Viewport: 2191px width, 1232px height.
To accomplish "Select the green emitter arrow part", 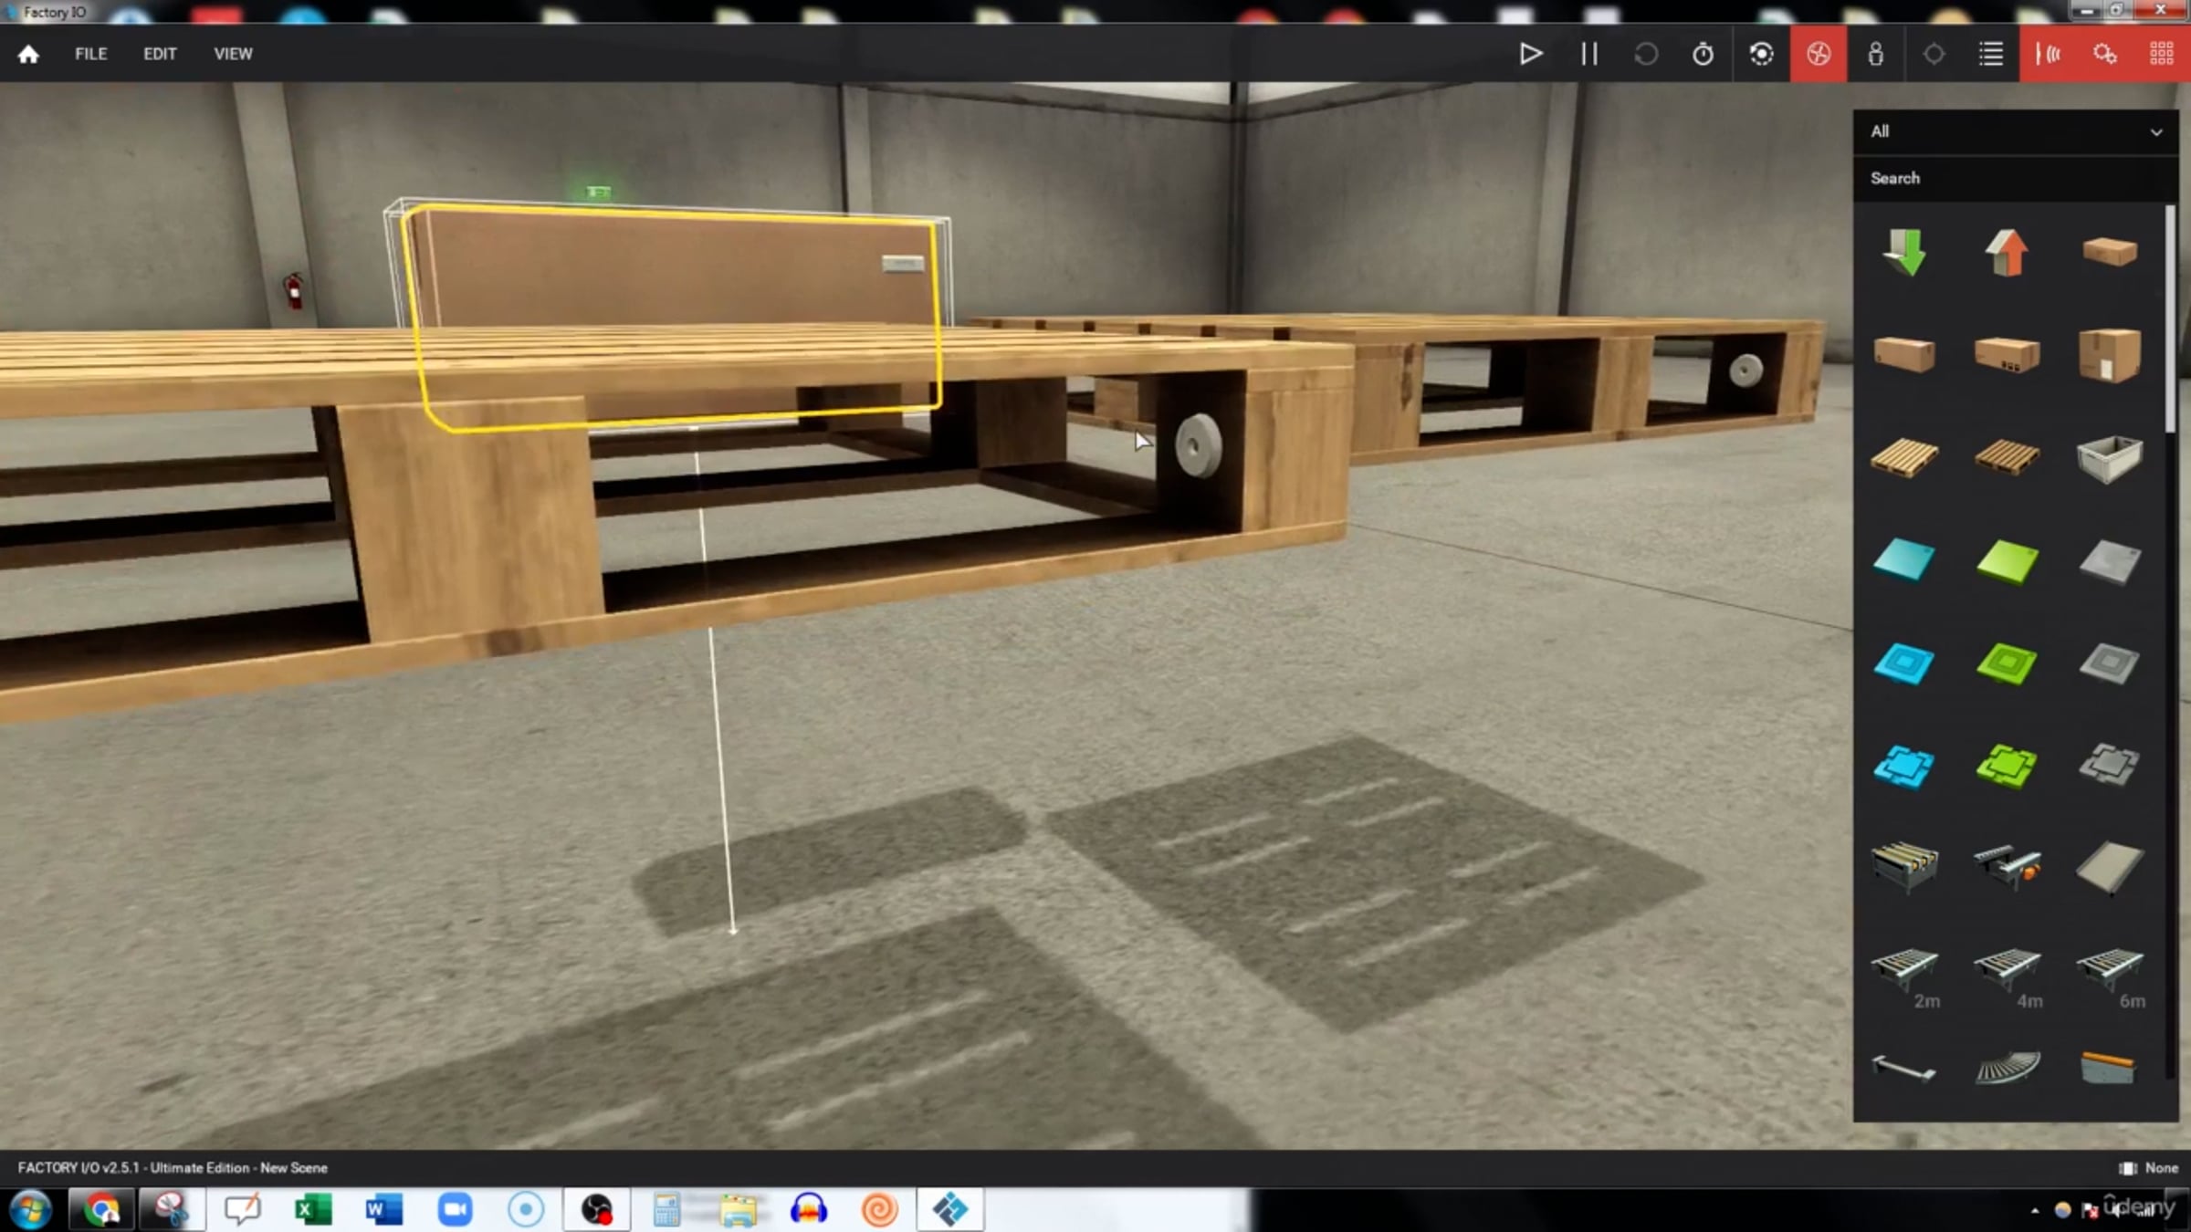I will tap(1904, 252).
